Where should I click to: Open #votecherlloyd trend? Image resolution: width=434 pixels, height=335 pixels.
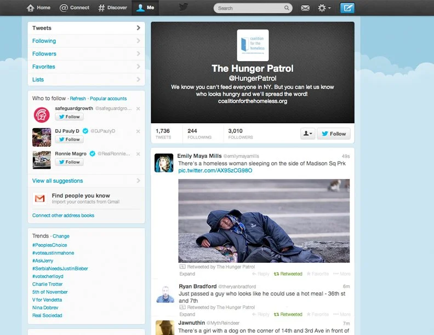pos(48,276)
